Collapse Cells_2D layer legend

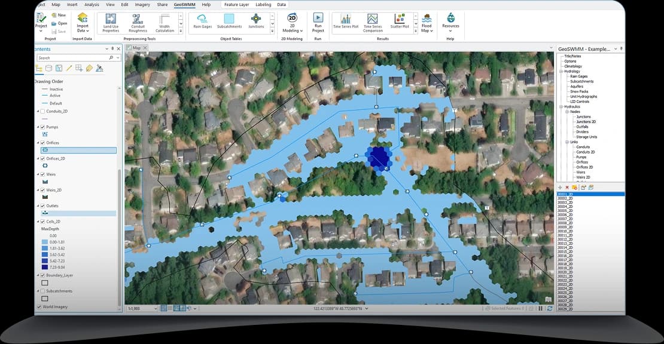pos(38,222)
